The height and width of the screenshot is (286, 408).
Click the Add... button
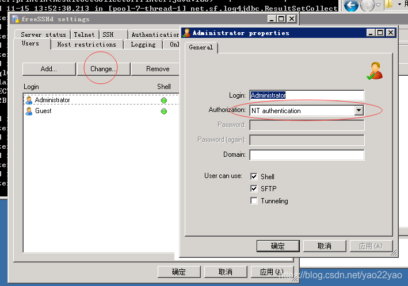[49, 69]
